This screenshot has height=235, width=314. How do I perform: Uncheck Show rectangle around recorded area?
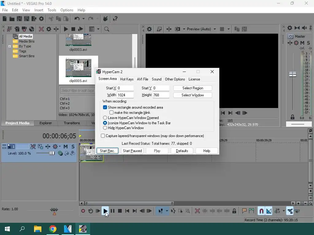tap(105, 107)
